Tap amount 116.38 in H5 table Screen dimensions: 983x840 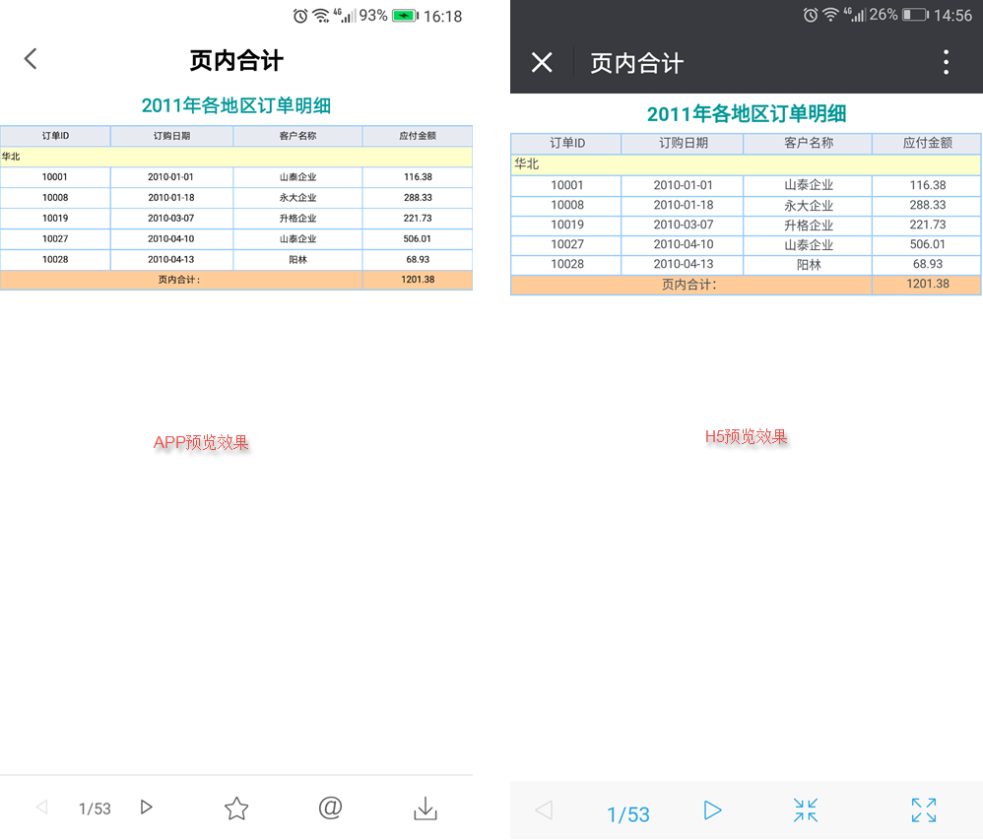click(x=927, y=185)
